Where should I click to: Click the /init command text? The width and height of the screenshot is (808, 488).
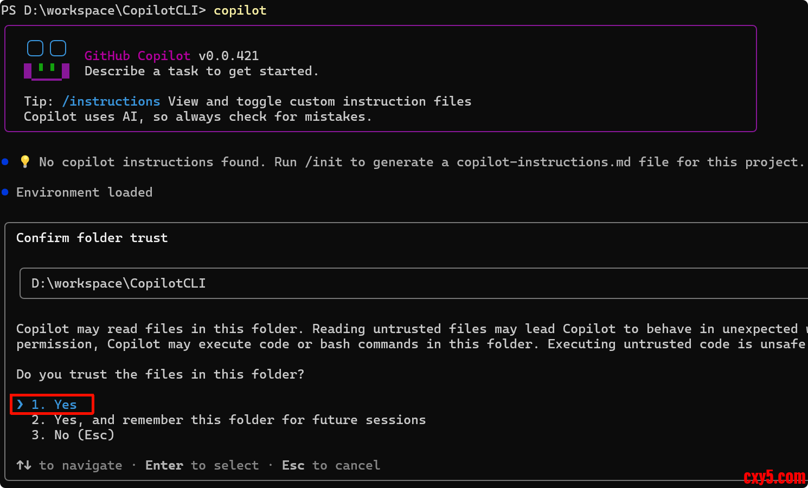click(324, 162)
